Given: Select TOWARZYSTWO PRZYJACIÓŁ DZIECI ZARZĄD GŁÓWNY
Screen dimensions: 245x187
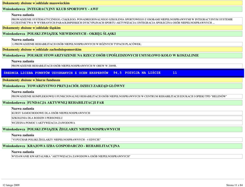Looking at the screenshot, I should pos(76,86).
